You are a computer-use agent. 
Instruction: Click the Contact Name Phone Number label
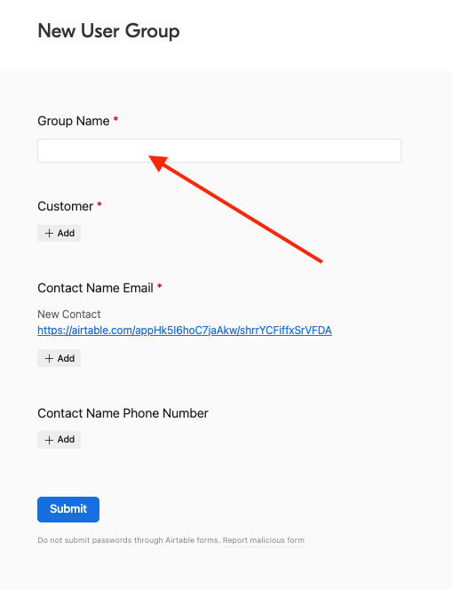point(123,413)
